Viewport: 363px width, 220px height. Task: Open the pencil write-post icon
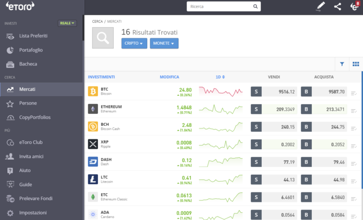coord(321,6)
